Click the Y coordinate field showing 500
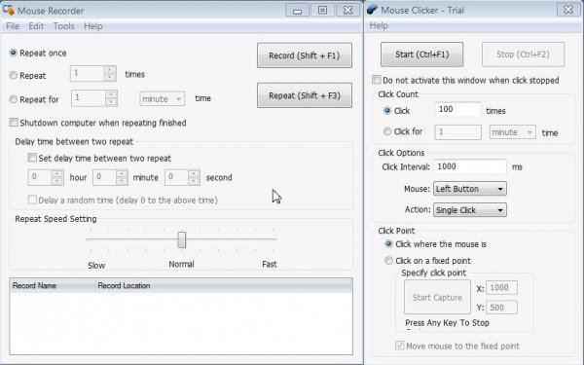Viewport: 584px width, 365px height. [x=501, y=308]
